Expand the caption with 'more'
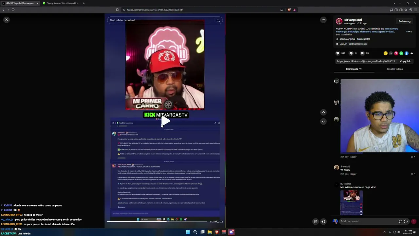 tap(409, 31)
